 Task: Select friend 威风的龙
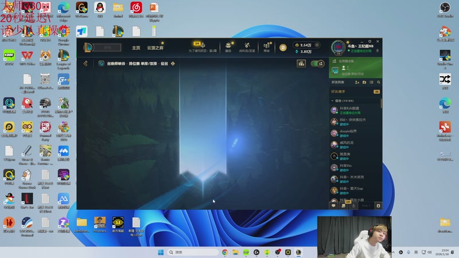click(x=355, y=145)
